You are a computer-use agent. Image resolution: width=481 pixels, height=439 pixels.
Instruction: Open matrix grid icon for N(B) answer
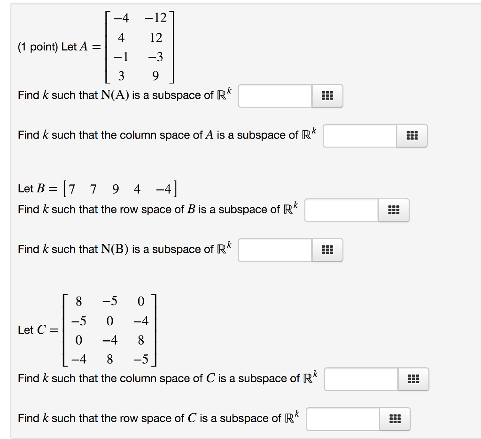click(x=327, y=250)
